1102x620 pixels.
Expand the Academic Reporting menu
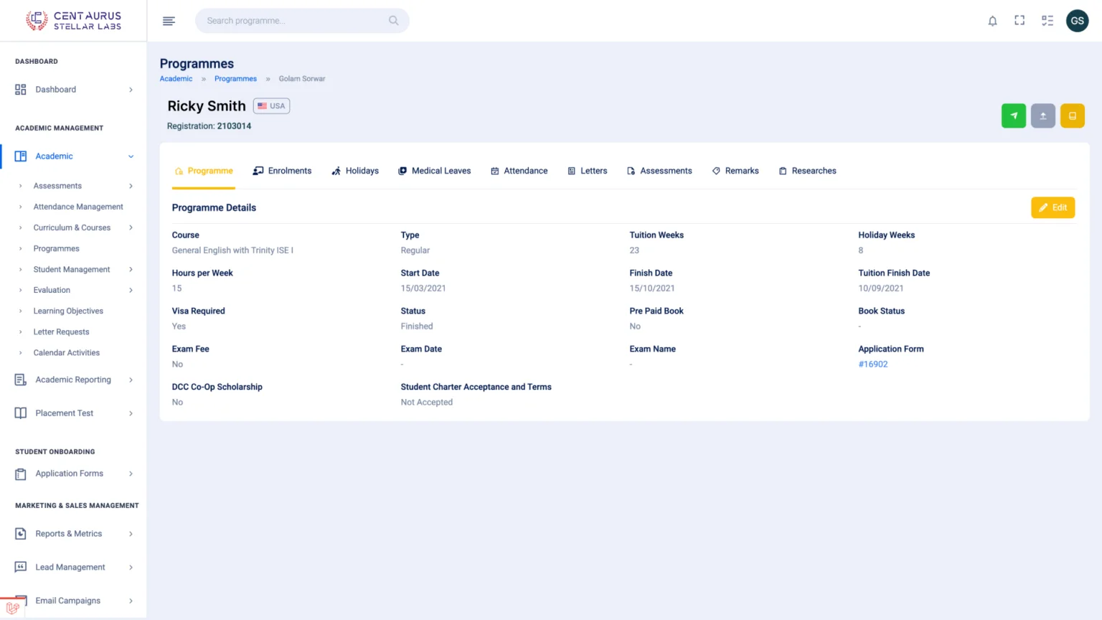131,380
